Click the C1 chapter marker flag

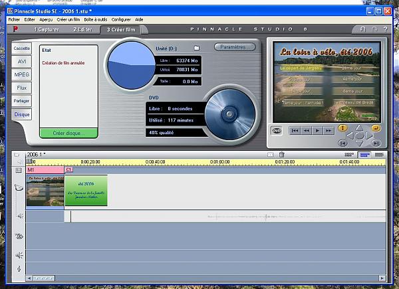click(x=69, y=169)
